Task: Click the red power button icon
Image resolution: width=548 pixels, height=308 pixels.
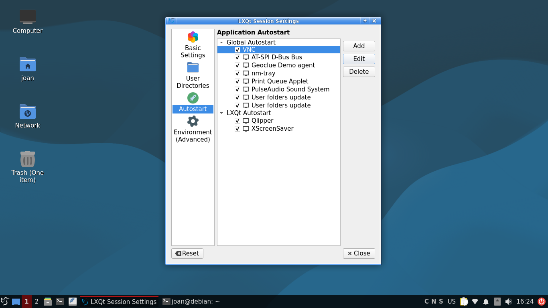Action: point(542,301)
